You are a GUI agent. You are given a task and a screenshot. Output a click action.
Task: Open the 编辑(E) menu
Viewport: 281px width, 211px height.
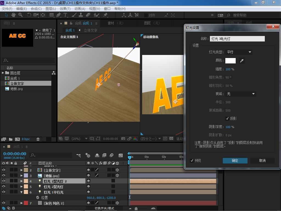tap(21, 9)
